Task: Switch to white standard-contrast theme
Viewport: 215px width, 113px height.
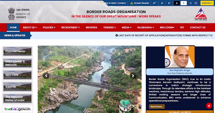Action: coord(184,3)
